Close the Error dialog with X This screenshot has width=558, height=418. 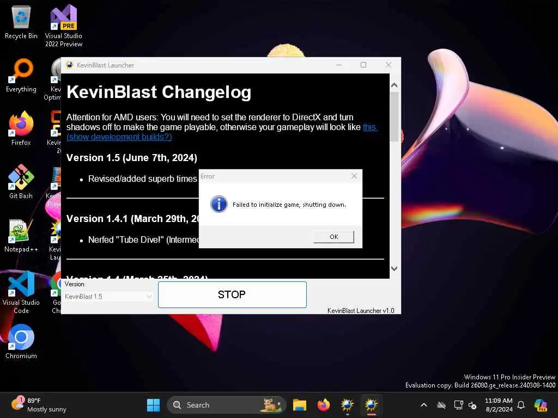(x=354, y=176)
